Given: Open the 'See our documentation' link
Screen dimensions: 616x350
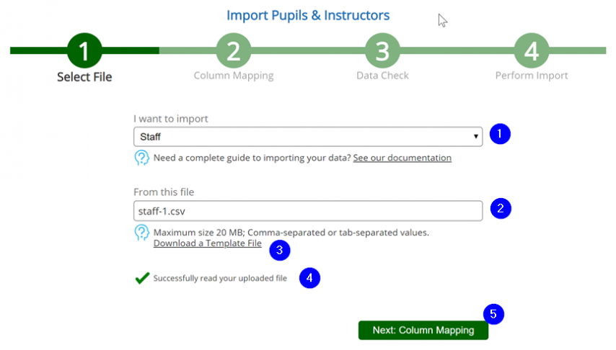Looking at the screenshot, I should click(x=402, y=158).
